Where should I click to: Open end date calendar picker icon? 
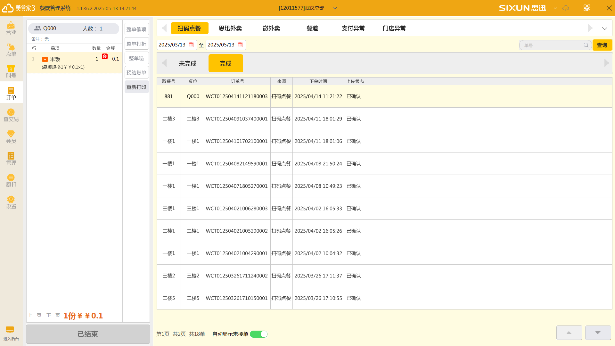[240, 45]
